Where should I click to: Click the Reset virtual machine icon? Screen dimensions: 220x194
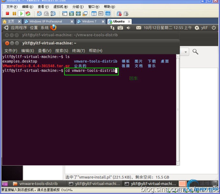[28, 14]
